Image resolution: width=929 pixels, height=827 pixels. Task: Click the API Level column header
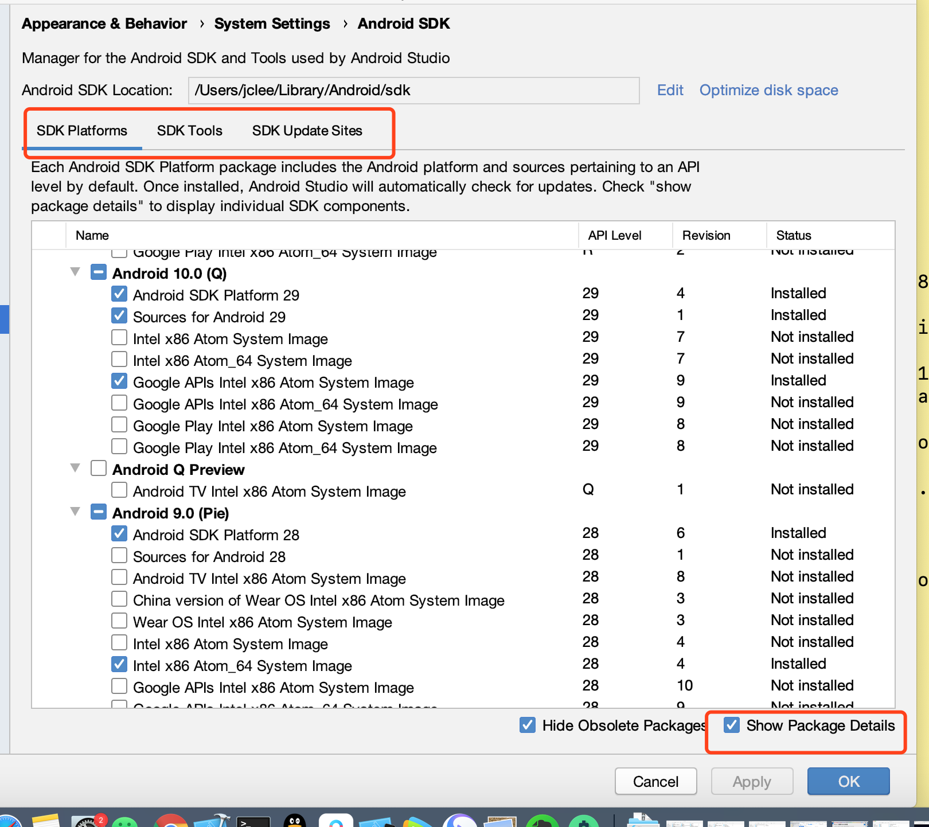click(x=626, y=235)
